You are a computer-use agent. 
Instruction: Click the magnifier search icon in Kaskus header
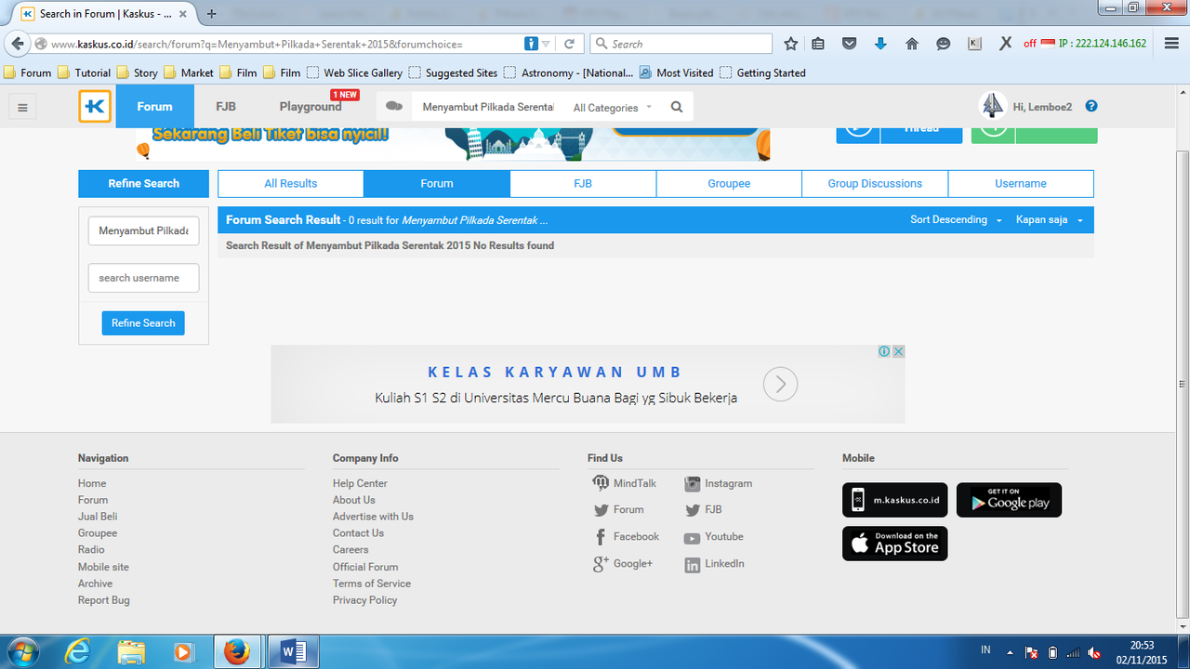point(677,107)
